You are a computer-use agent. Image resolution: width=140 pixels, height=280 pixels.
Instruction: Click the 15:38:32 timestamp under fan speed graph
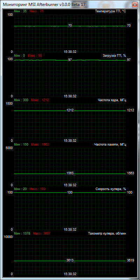pyautogui.click(x=70, y=230)
